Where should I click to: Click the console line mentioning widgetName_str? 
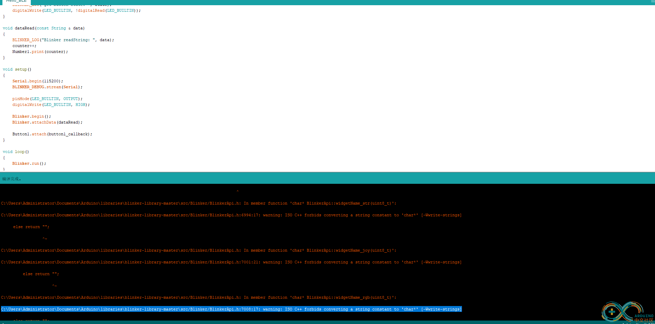(x=199, y=204)
